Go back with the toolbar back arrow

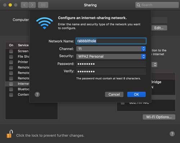click(x=24, y=5)
